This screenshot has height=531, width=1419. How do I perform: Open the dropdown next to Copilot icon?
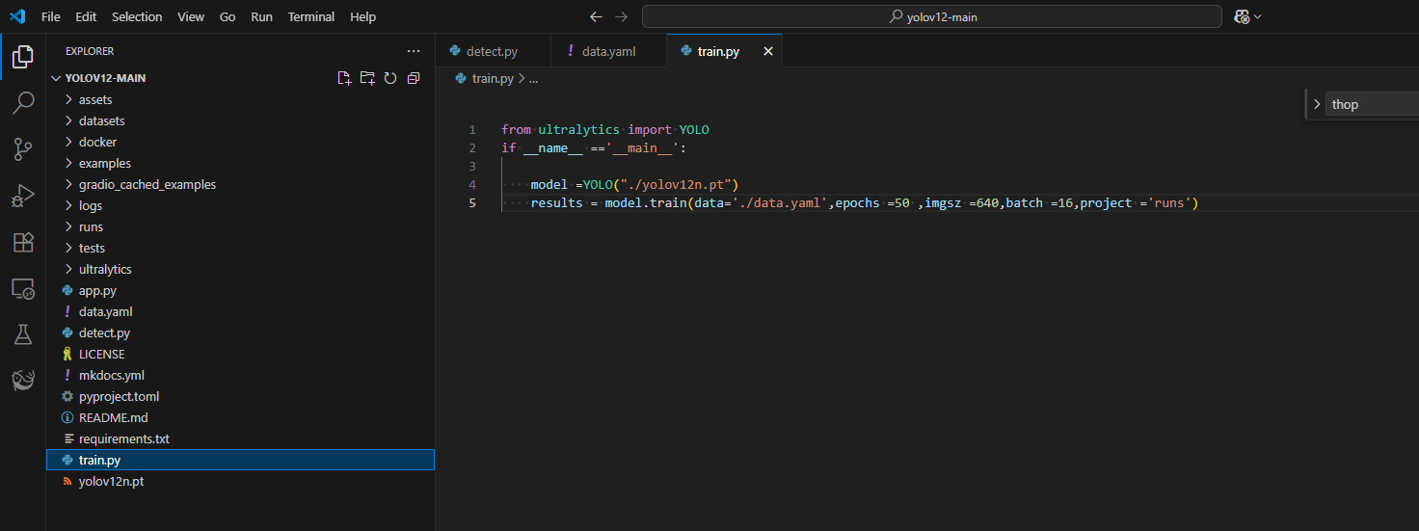(1258, 16)
